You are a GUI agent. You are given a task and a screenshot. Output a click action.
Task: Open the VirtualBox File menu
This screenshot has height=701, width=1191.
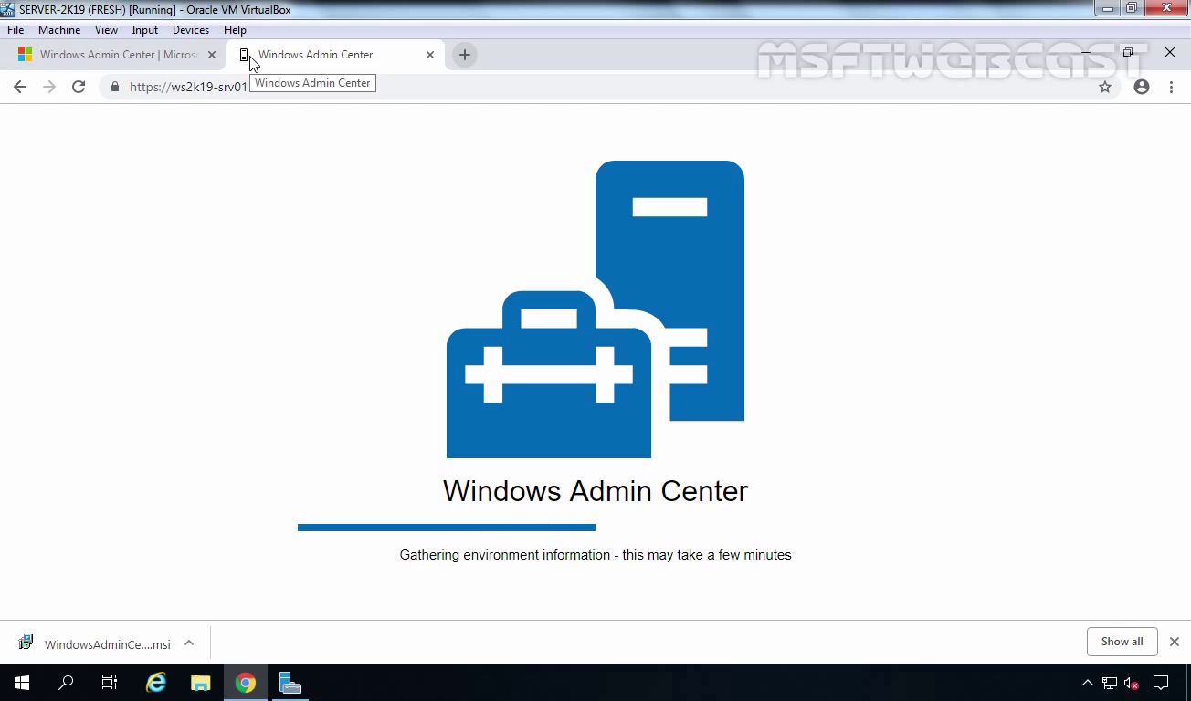point(16,30)
